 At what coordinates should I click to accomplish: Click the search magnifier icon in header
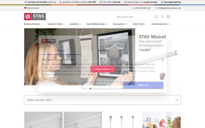[x=156, y=17]
